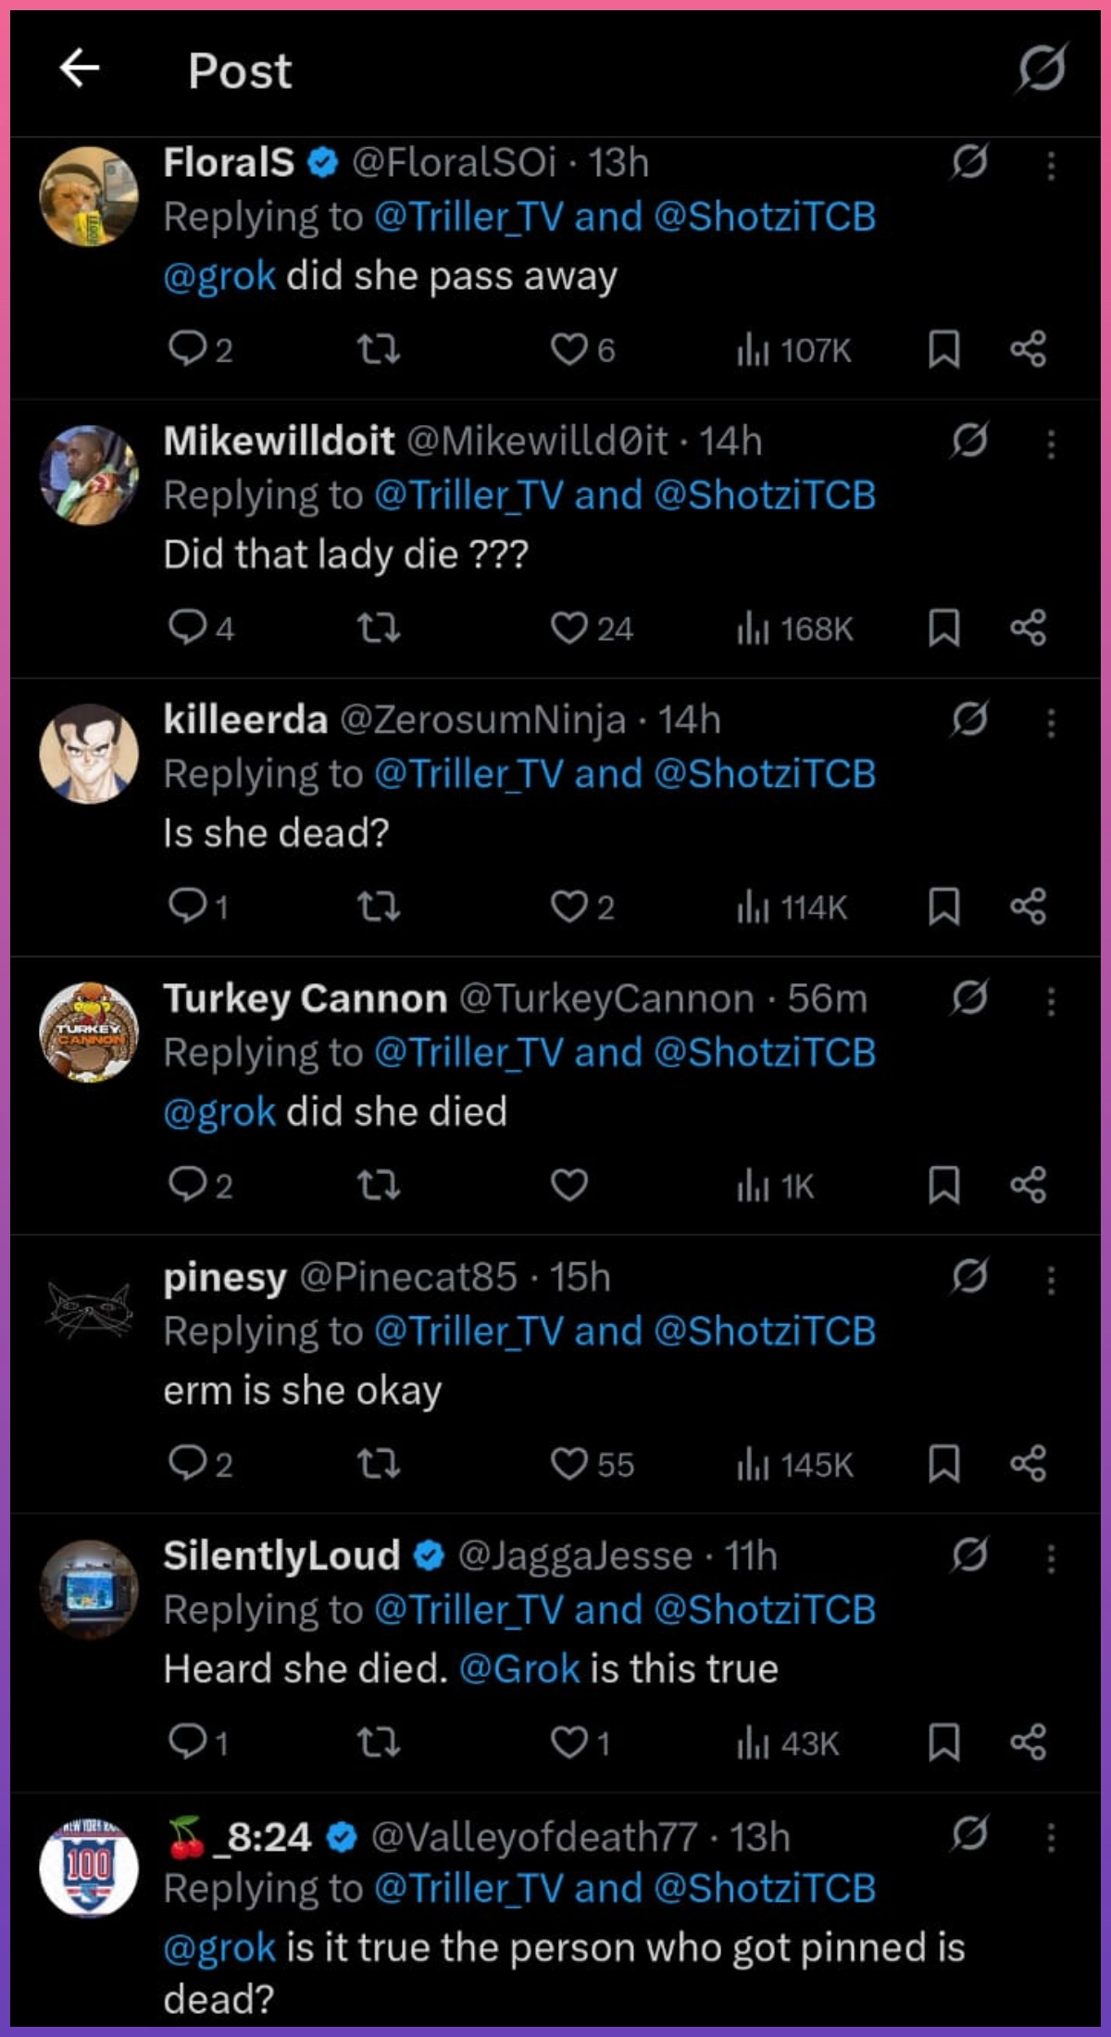
Task: Open Turkey Cannon's profile picture
Action: 89,1031
